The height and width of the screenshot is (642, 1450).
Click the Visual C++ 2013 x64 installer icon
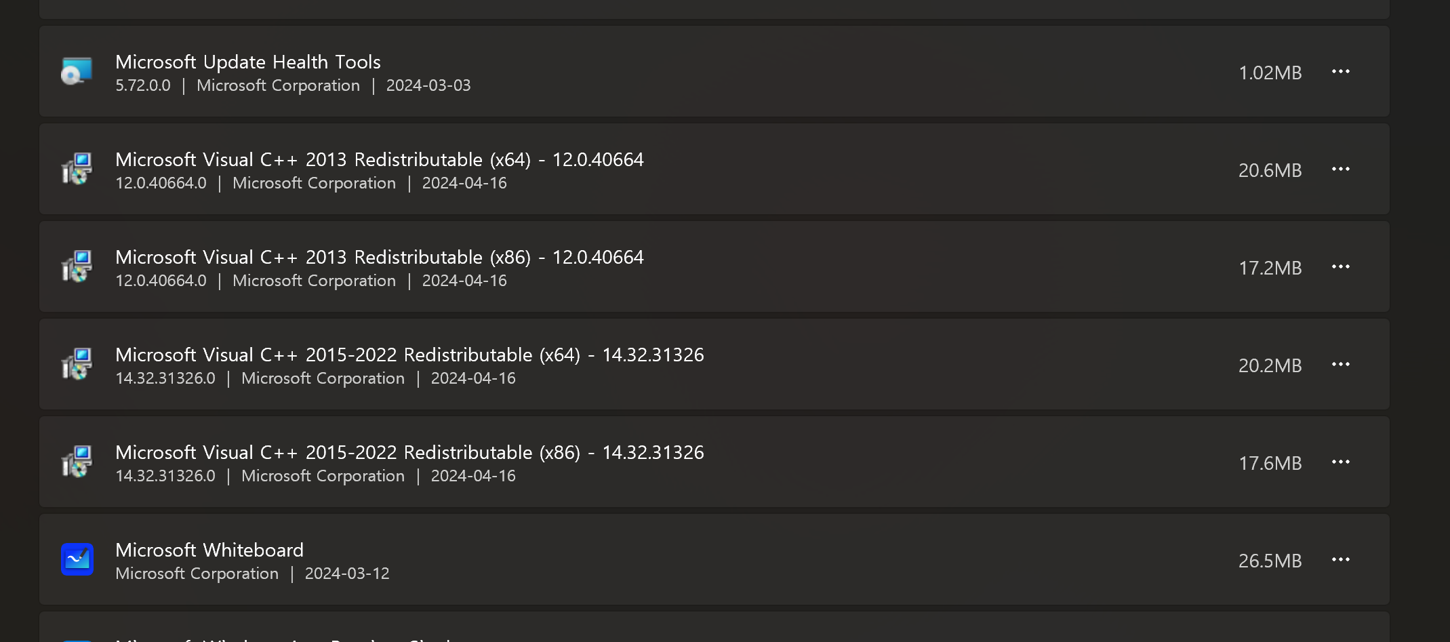click(77, 169)
